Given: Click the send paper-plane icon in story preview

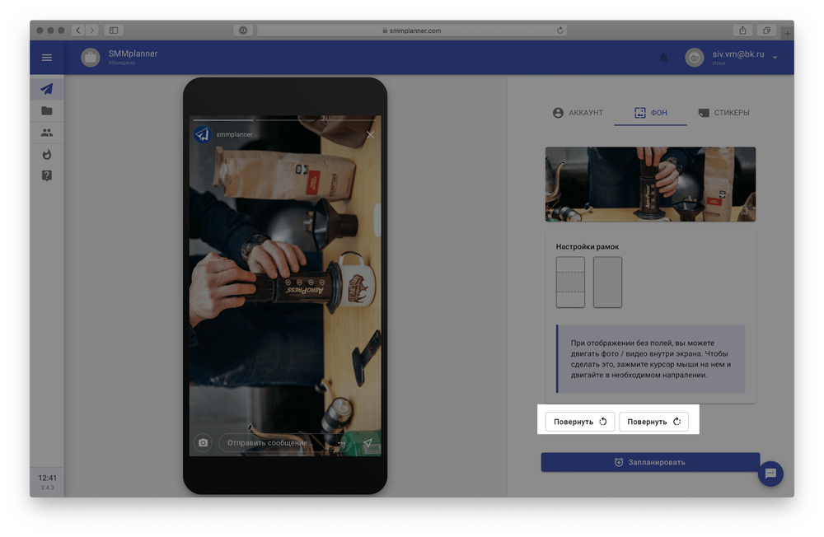Looking at the screenshot, I should pyautogui.click(x=368, y=442).
